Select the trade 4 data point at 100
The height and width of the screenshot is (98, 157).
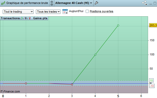[95, 55]
